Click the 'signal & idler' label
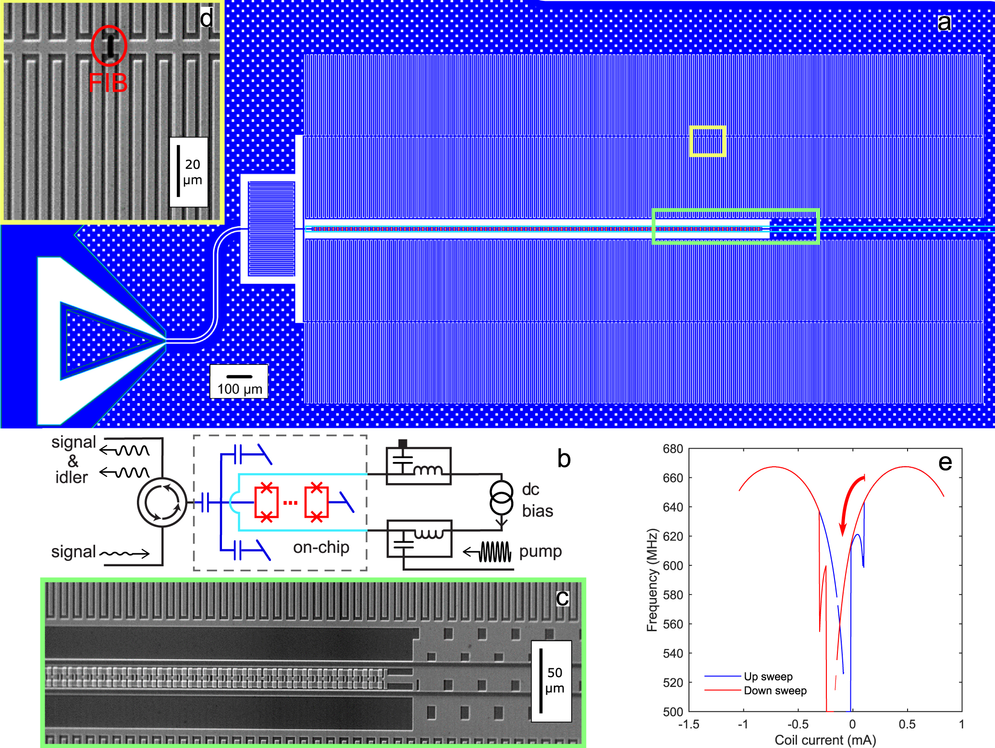 click(73, 460)
